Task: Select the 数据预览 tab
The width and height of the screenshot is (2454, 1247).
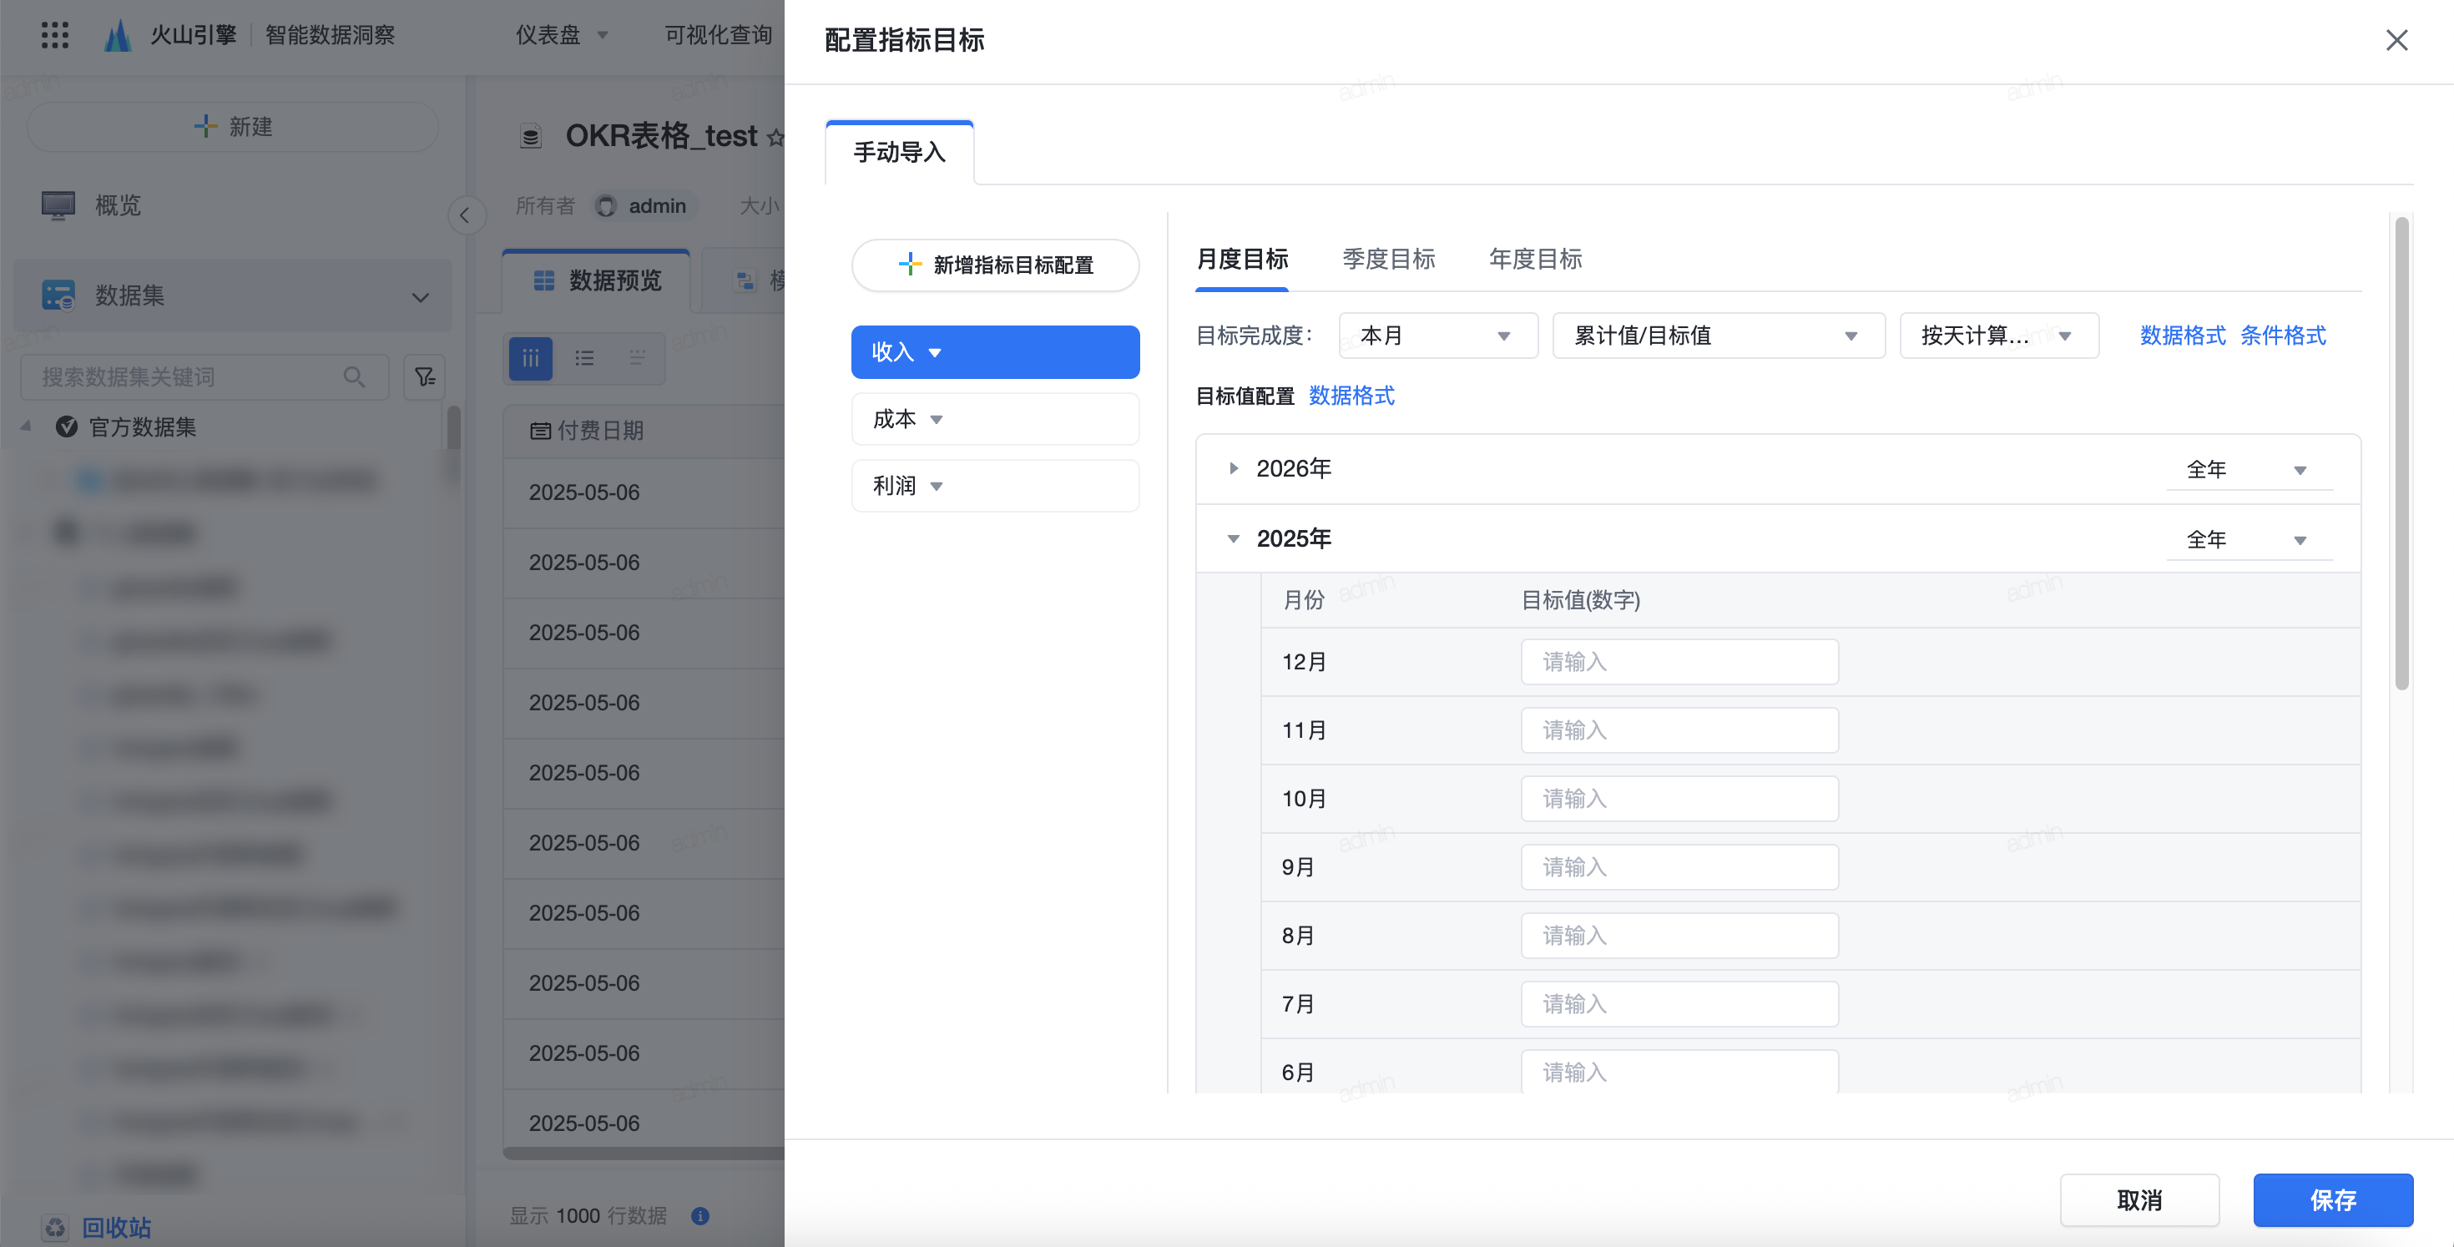Action: pos(598,280)
